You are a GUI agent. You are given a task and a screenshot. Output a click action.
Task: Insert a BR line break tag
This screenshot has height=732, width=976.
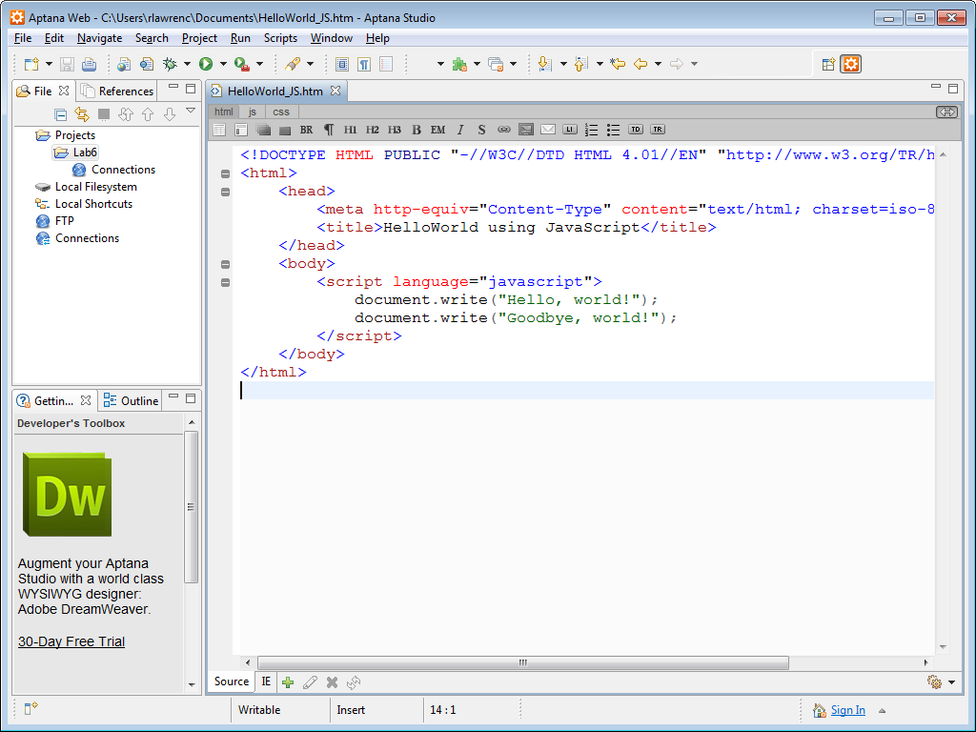[306, 130]
